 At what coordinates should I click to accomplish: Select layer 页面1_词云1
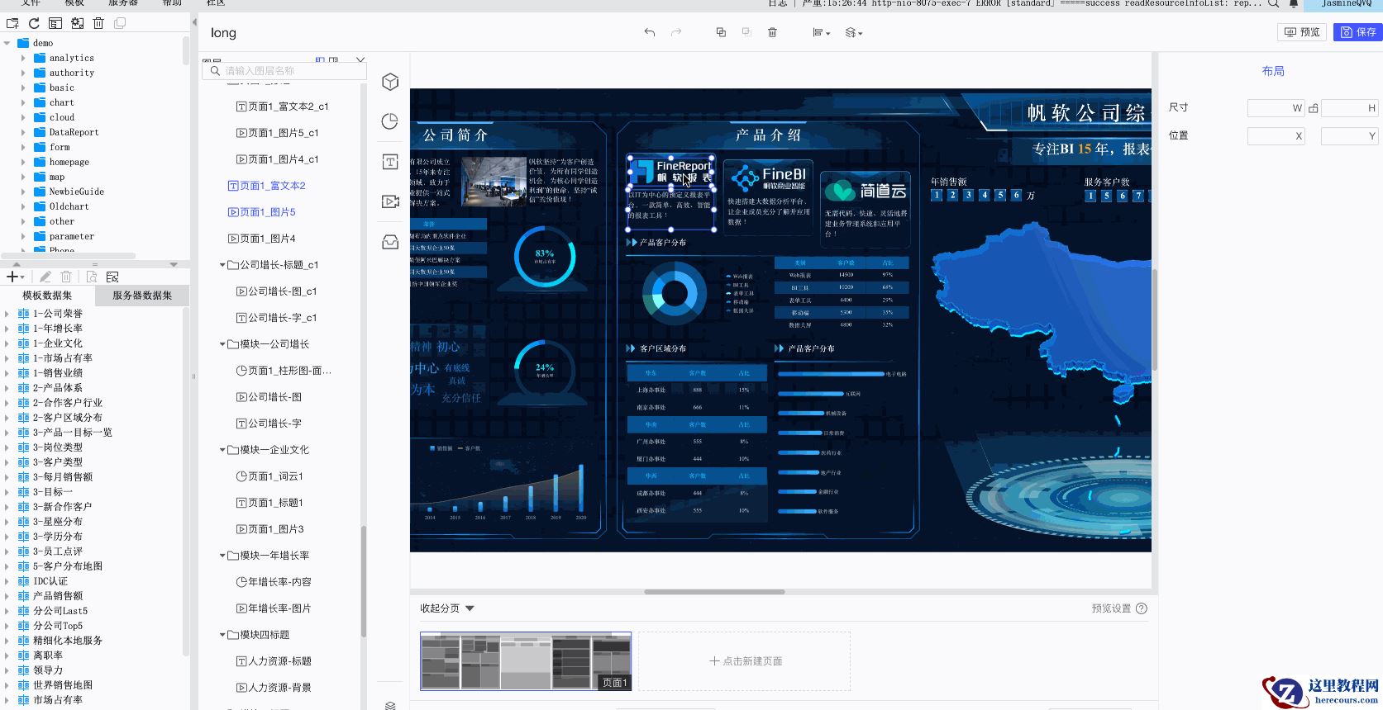pos(270,476)
